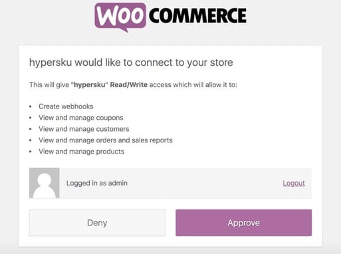Click the Logged in as admin text
Image resolution: width=341 pixels, height=254 pixels.
(x=97, y=183)
